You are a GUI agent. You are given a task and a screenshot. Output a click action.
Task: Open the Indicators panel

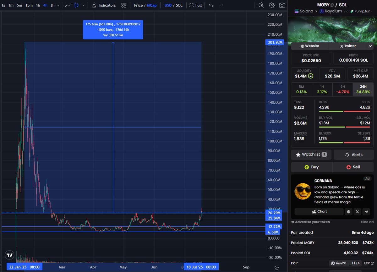click(104, 5)
